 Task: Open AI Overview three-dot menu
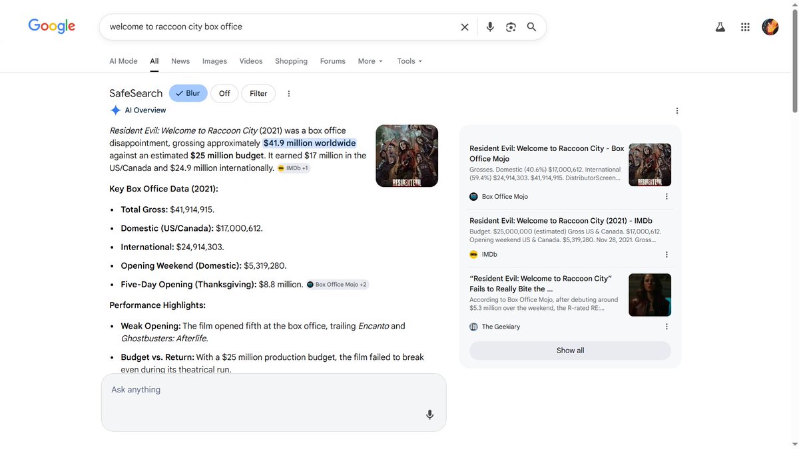point(677,110)
